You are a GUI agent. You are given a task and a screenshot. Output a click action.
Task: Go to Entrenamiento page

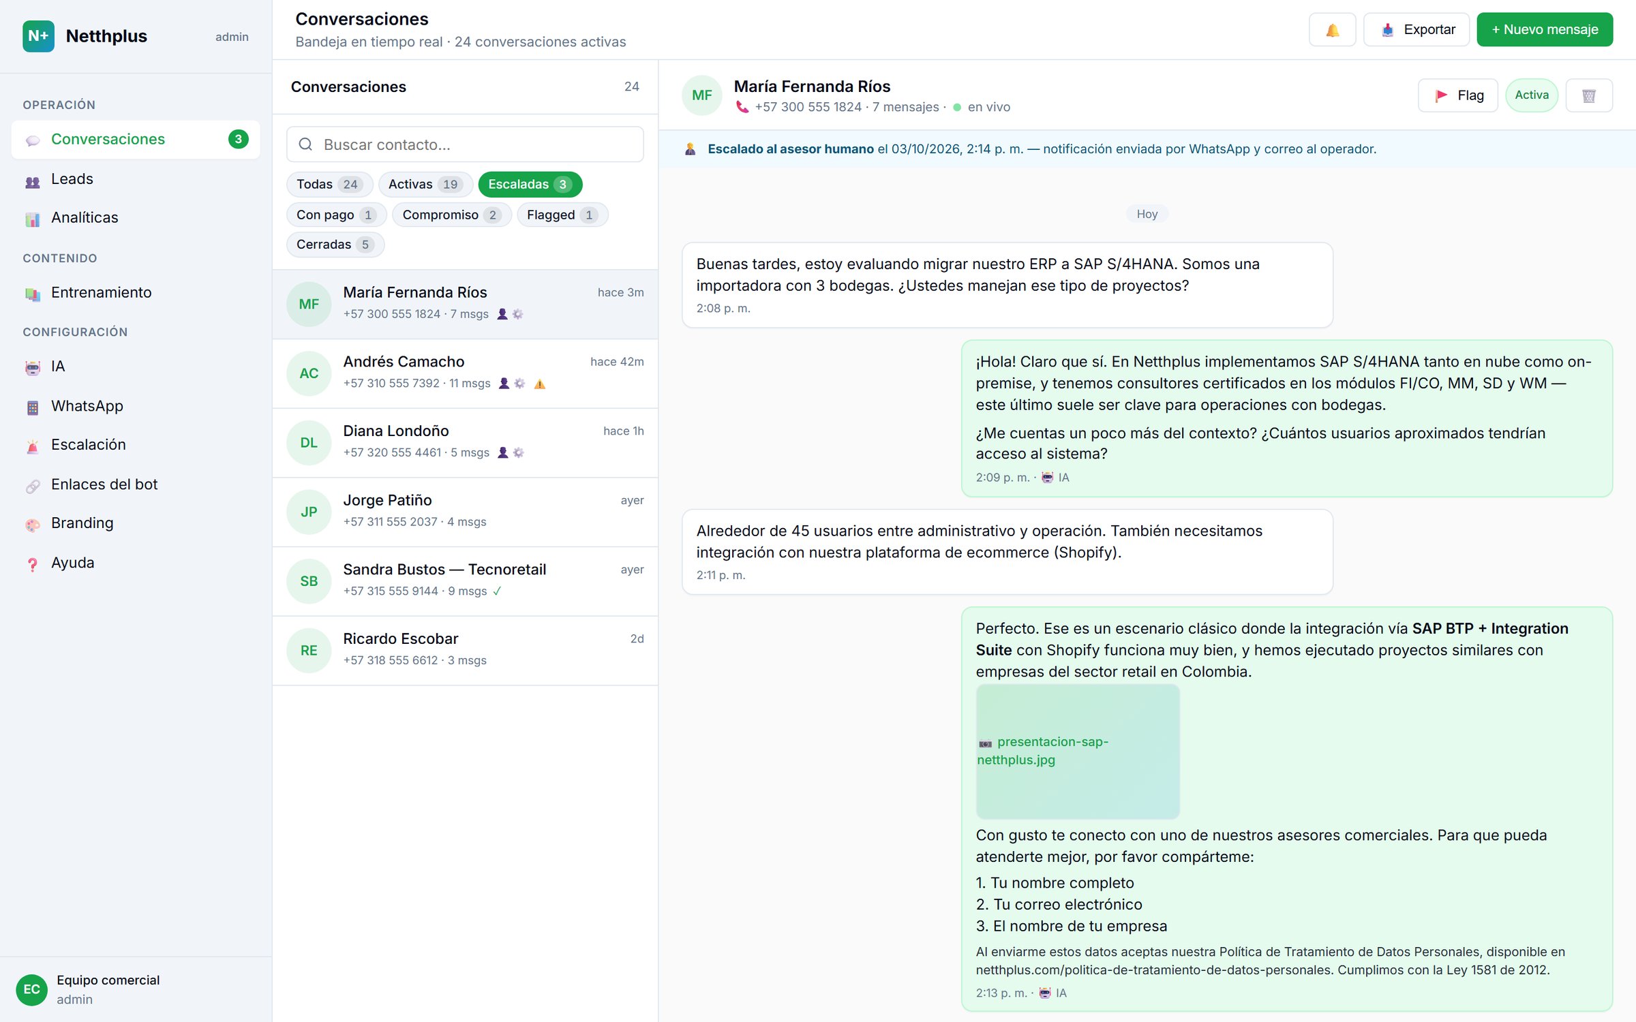(x=136, y=293)
